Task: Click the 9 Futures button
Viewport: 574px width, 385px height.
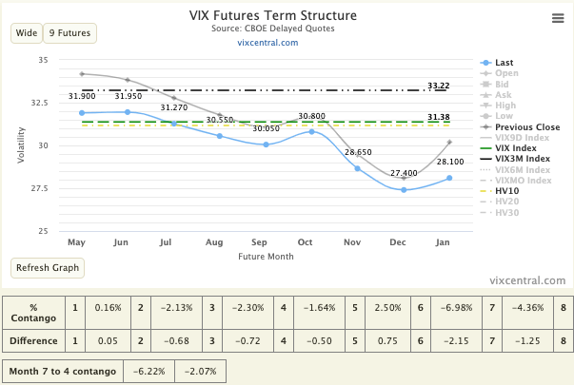Action: 69,33
